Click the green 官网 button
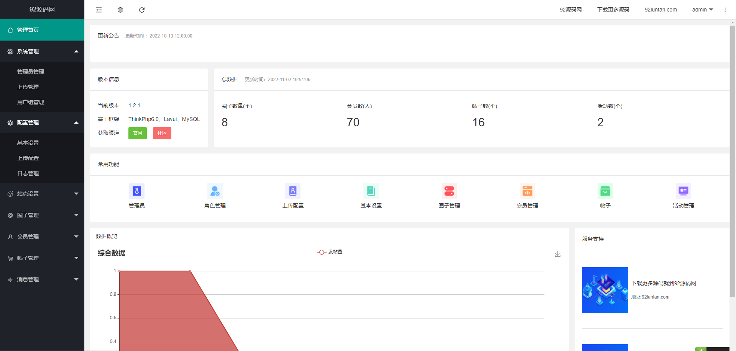 pos(138,133)
